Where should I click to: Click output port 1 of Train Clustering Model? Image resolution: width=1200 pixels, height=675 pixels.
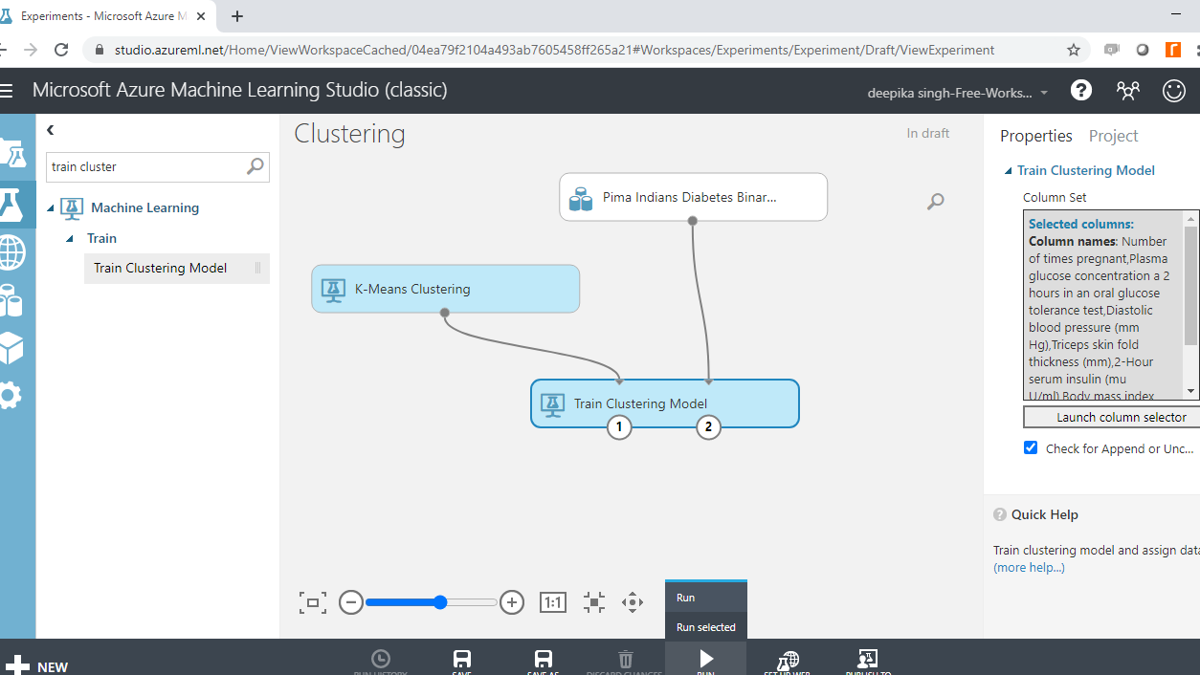(x=619, y=427)
